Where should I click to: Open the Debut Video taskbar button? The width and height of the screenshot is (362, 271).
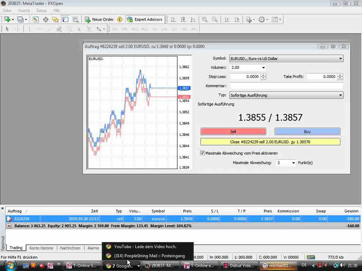click(239, 266)
